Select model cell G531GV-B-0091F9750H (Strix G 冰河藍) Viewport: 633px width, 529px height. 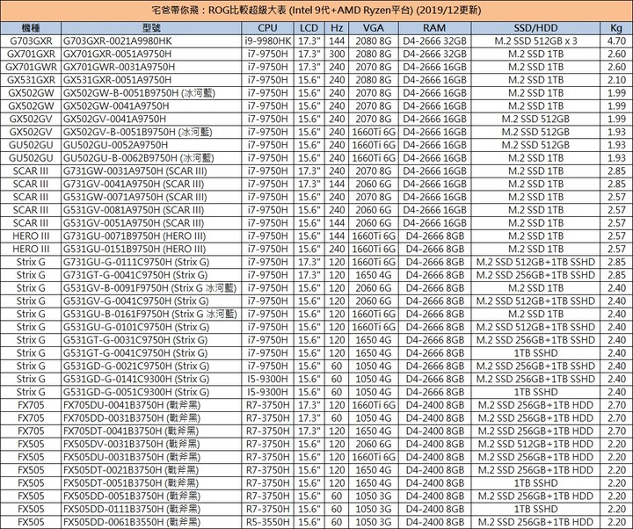[x=151, y=288]
